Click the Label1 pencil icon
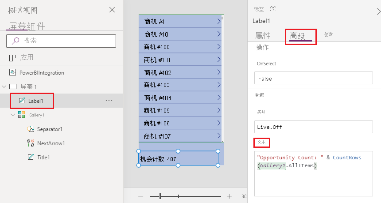The height and width of the screenshot is (203, 381). [x=22, y=101]
